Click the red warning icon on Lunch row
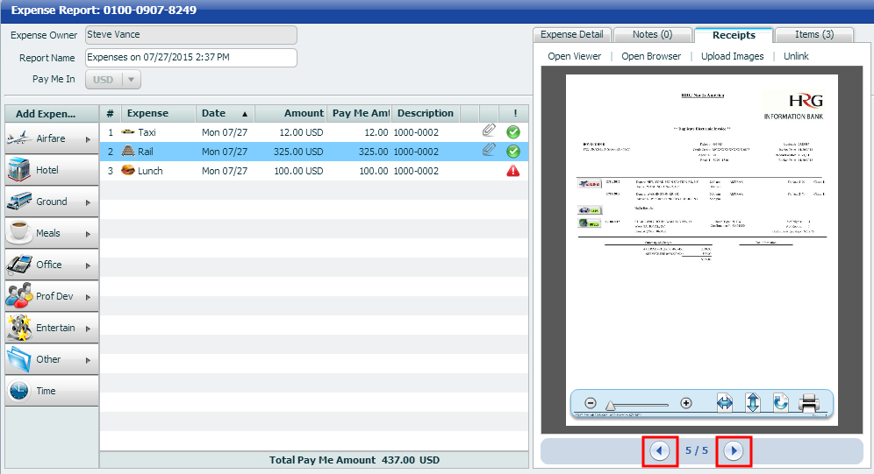 [513, 171]
